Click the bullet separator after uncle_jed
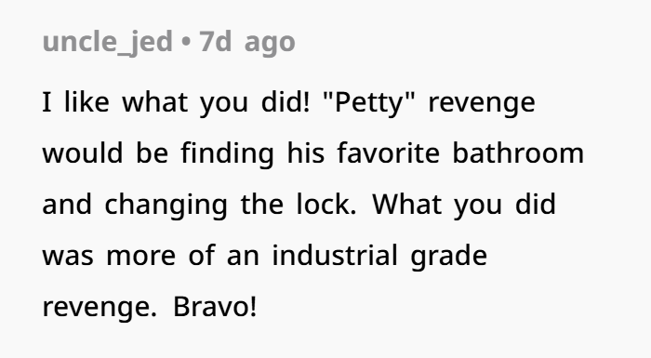Image resolution: width=651 pixels, height=358 pixels. (x=186, y=42)
